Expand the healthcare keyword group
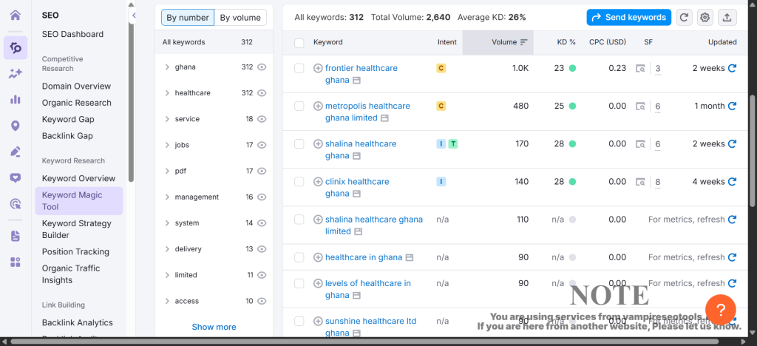 (167, 92)
